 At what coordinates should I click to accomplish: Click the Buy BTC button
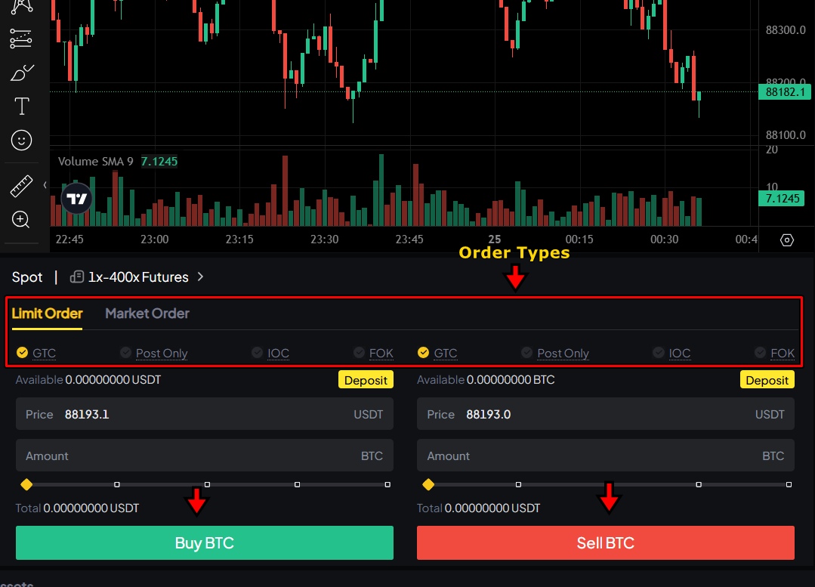click(x=204, y=542)
